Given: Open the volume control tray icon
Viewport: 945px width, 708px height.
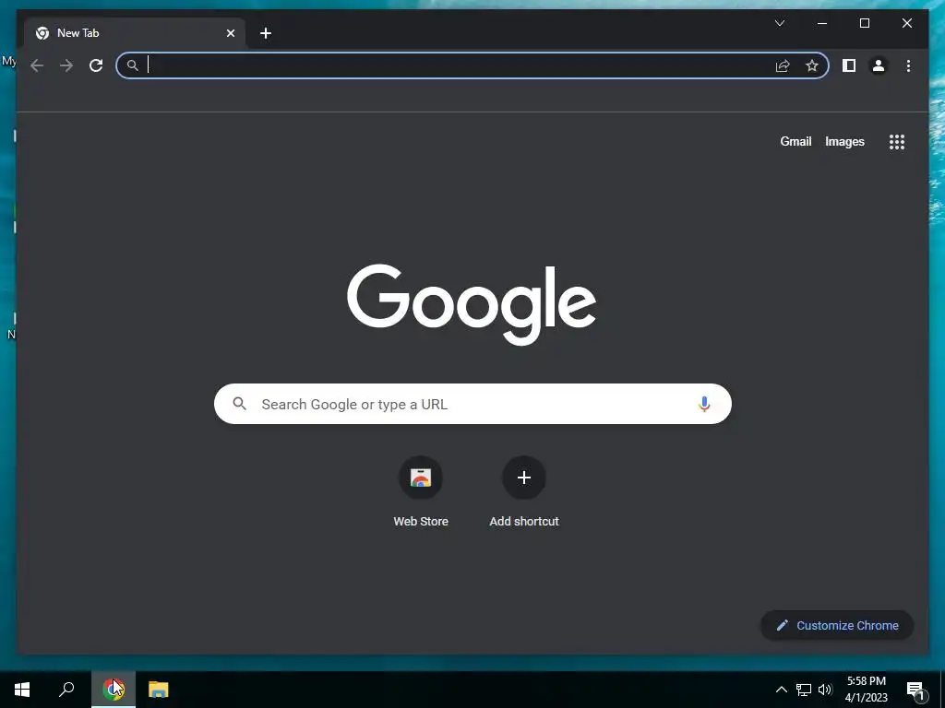Looking at the screenshot, I should tap(825, 690).
